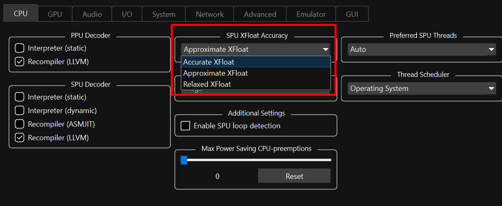Viewport: 502px width, 206px height.
Task: Open the Thread Scheduler dropdown
Action: point(422,88)
